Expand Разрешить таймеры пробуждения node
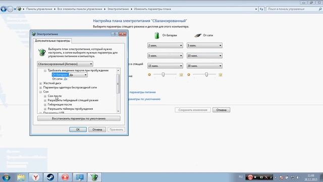 [x=45, y=109]
